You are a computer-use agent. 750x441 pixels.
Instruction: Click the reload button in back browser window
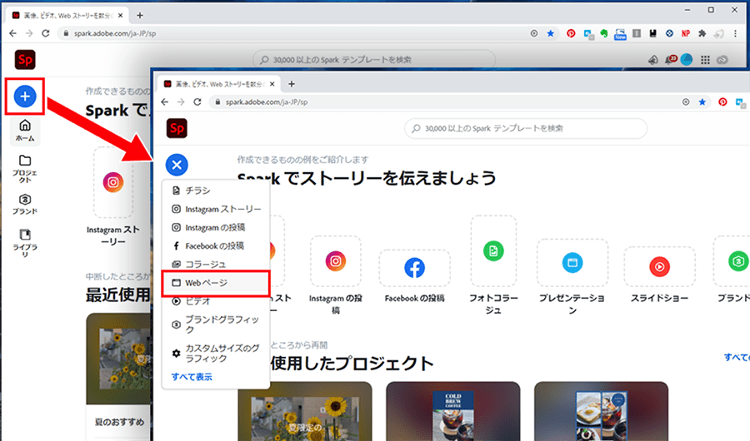46,33
